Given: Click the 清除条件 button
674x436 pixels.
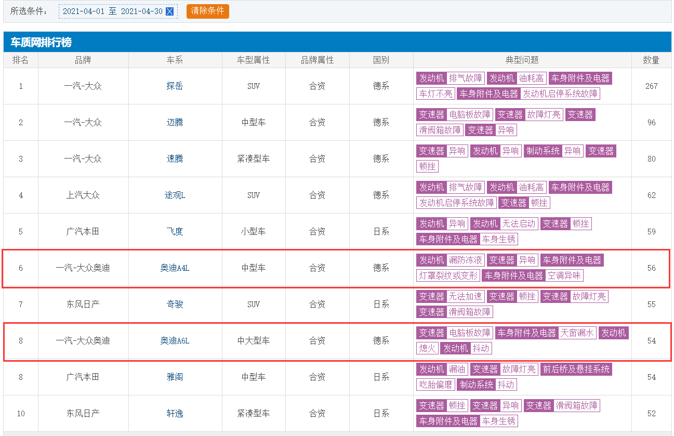Looking at the screenshot, I should coord(207,11).
